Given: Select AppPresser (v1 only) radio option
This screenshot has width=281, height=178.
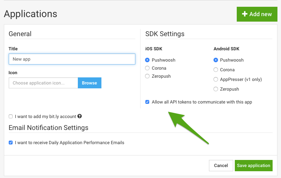Looking at the screenshot, I should [x=215, y=79].
